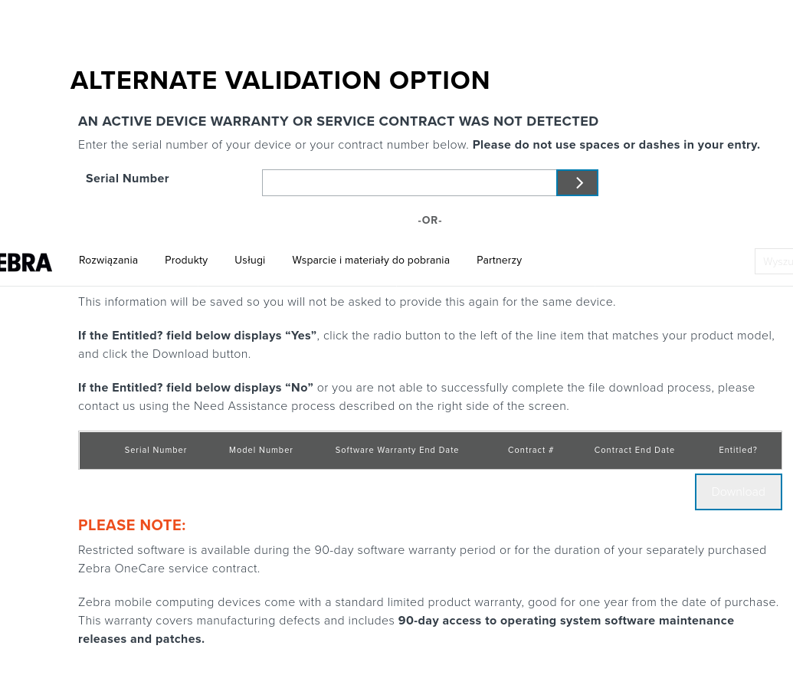Click the Model Number column header
Image resolution: width=793 pixels, height=685 pixels.
click(x=261, y=451)
